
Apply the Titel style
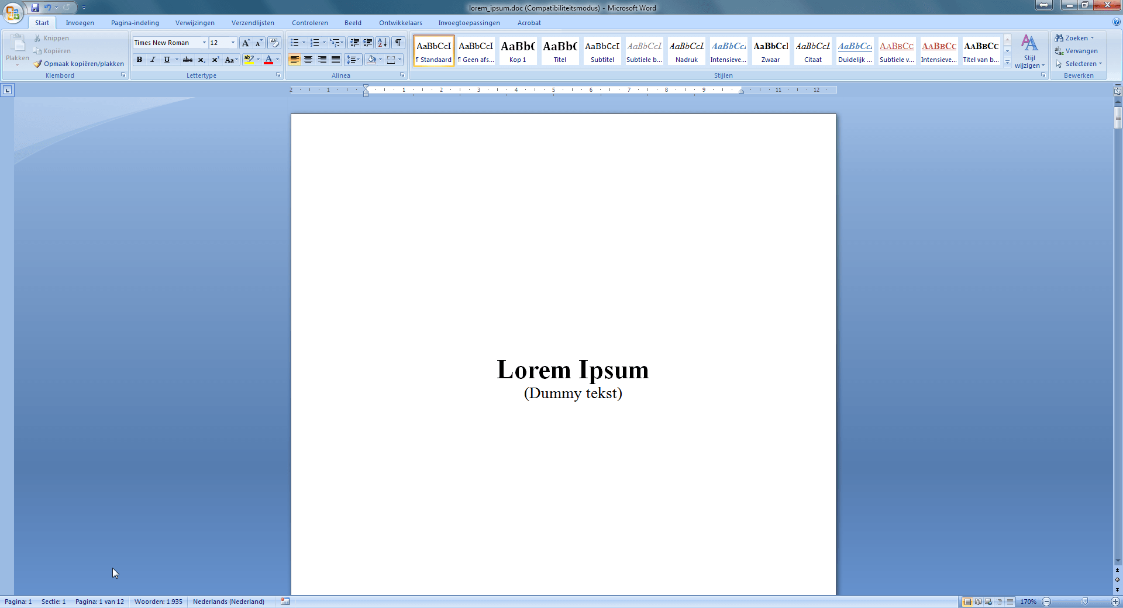click(x=560, y=51)
